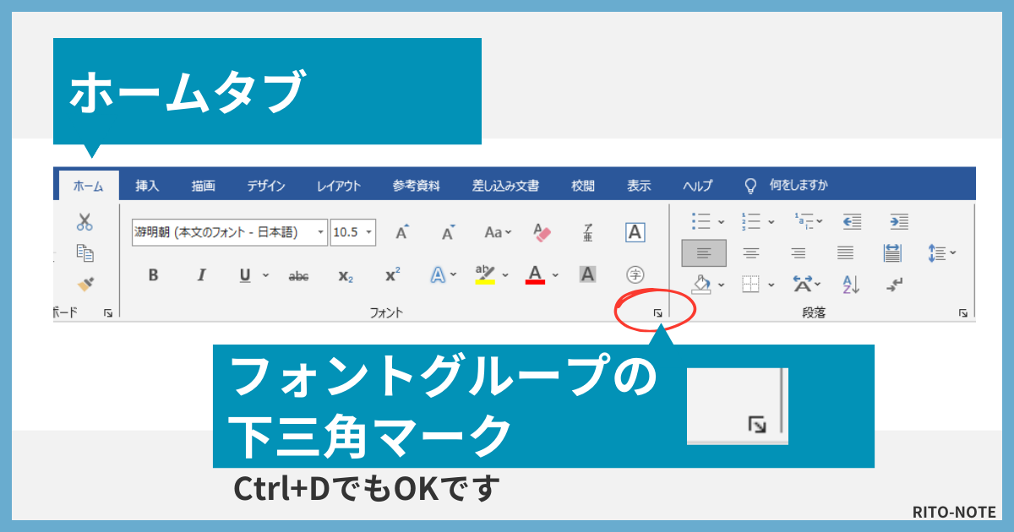Toggle strikethrough on selected text
The image size is (1014, 532).
click(301, 276)
